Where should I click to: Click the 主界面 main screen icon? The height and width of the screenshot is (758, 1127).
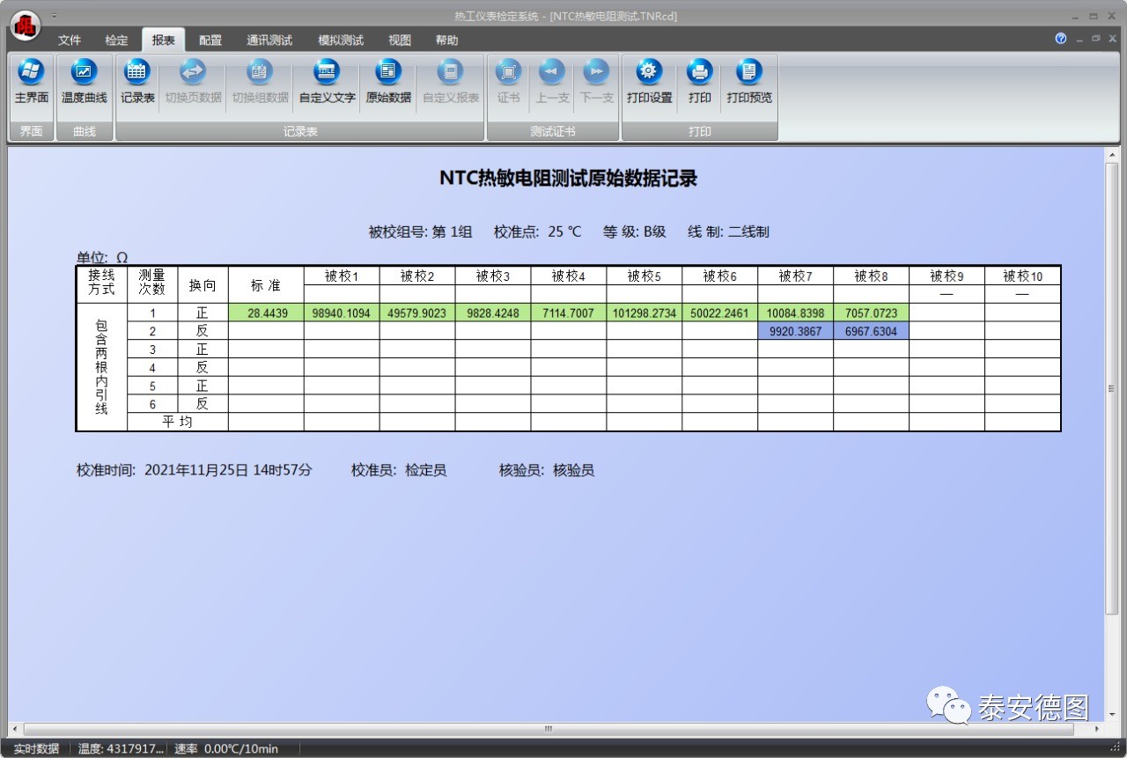[31, 82]
